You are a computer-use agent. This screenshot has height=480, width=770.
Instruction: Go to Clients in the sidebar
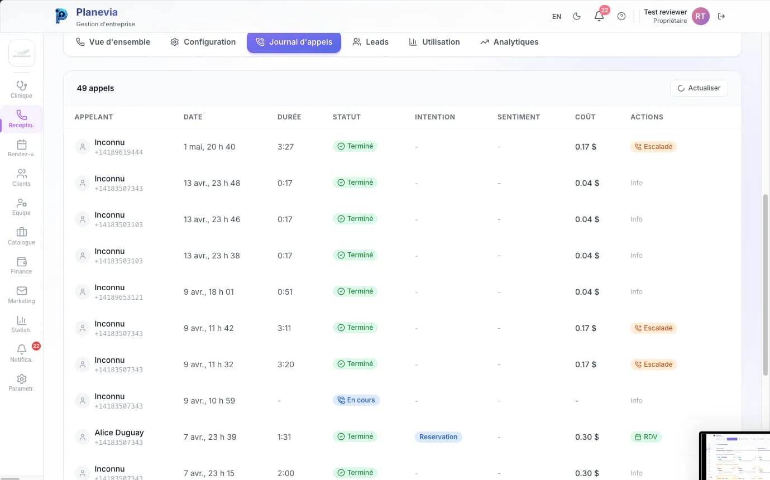click(21, 177)
